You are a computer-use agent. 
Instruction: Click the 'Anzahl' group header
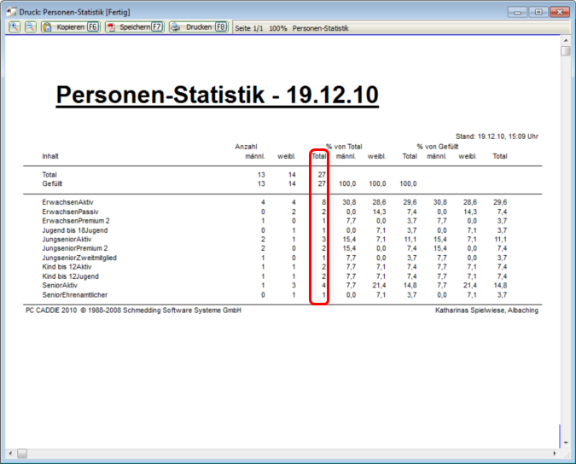(246, 147)
